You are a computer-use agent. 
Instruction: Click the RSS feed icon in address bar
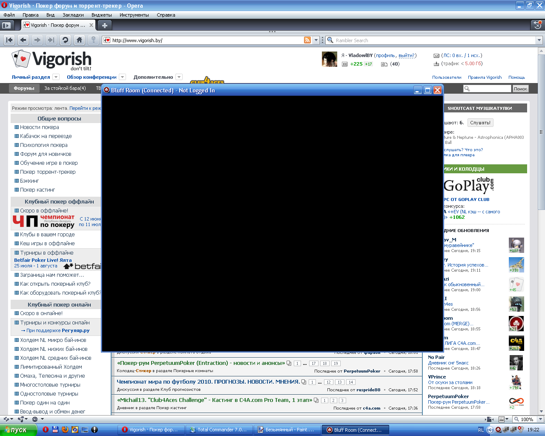(x=307, y=40)
